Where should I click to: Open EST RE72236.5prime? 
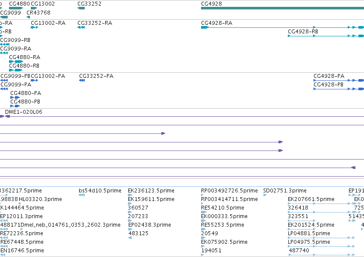coord(21,233)
